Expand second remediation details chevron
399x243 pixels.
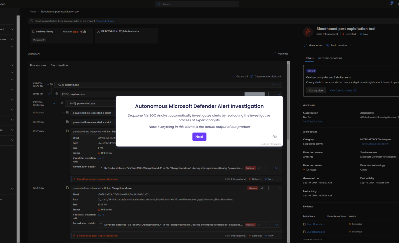coord(277,225)
